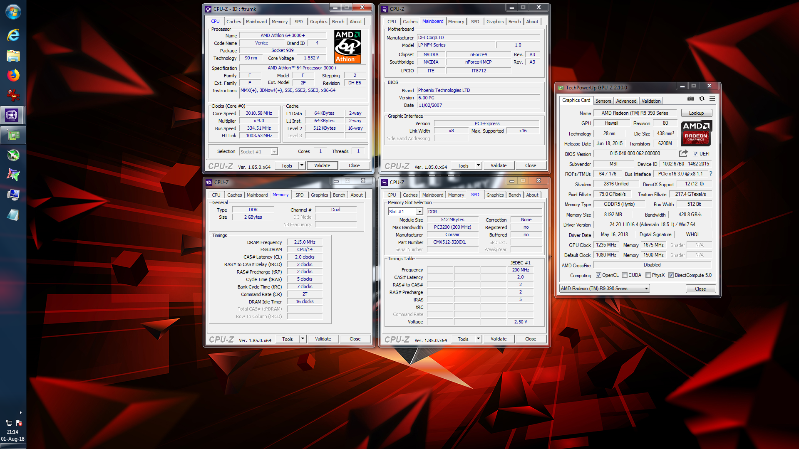The width and height of the screenshot is (799, 449).
Task: Click Close button in the Memory CPU-Z window
Action: point(355,339)
